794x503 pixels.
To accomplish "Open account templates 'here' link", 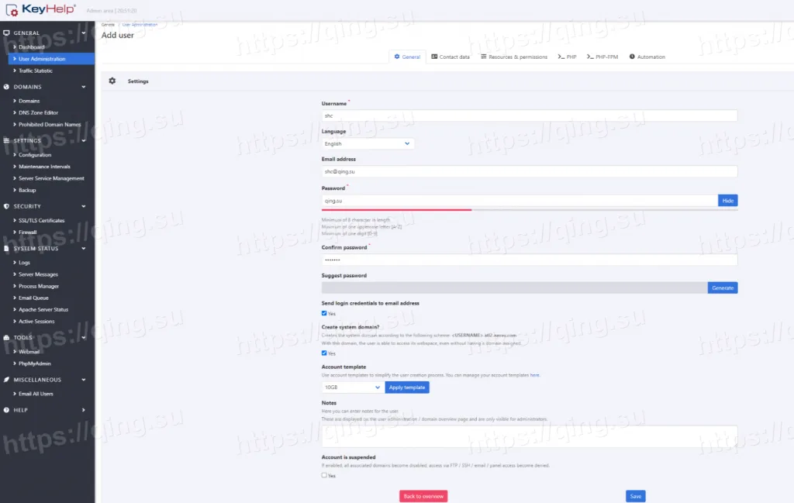I will (535, 375).
